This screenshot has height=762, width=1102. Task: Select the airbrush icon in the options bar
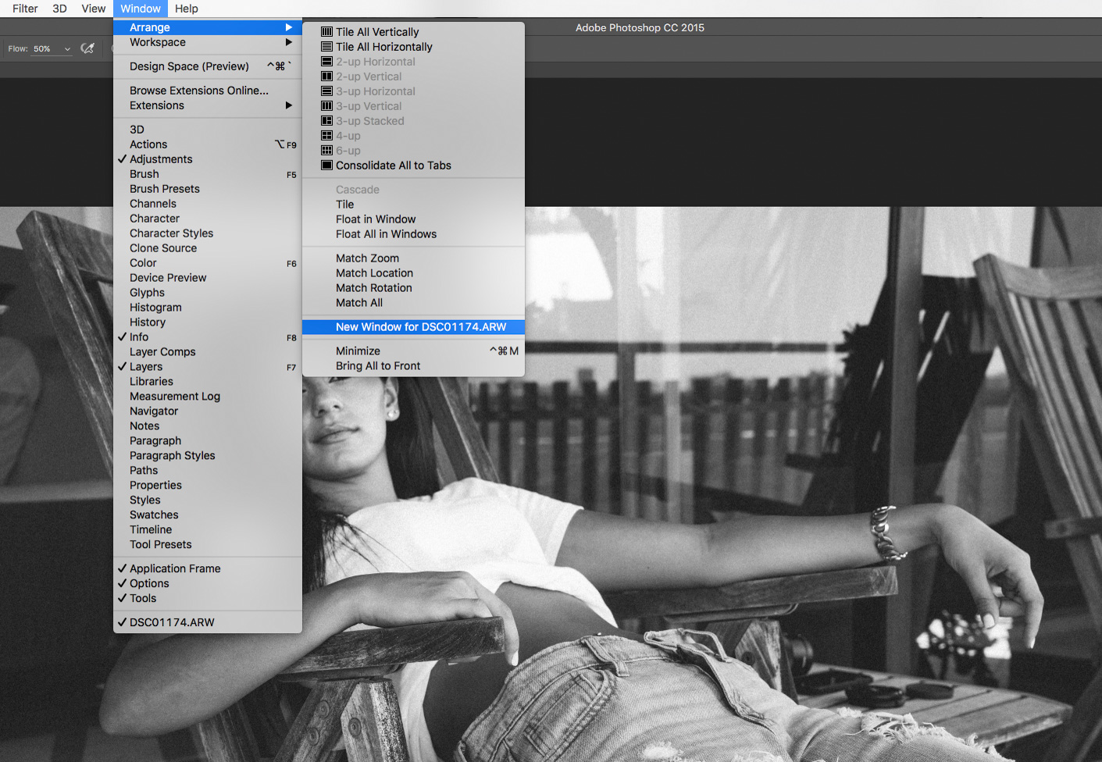point(87,48)
